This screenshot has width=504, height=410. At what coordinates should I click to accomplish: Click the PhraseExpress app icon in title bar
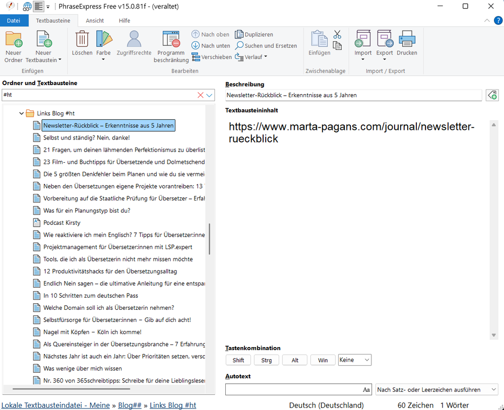[x=10, y=6]
